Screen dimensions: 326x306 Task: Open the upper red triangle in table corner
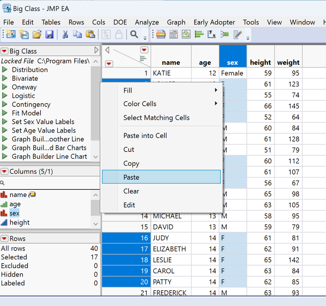(x=144, y=50)
